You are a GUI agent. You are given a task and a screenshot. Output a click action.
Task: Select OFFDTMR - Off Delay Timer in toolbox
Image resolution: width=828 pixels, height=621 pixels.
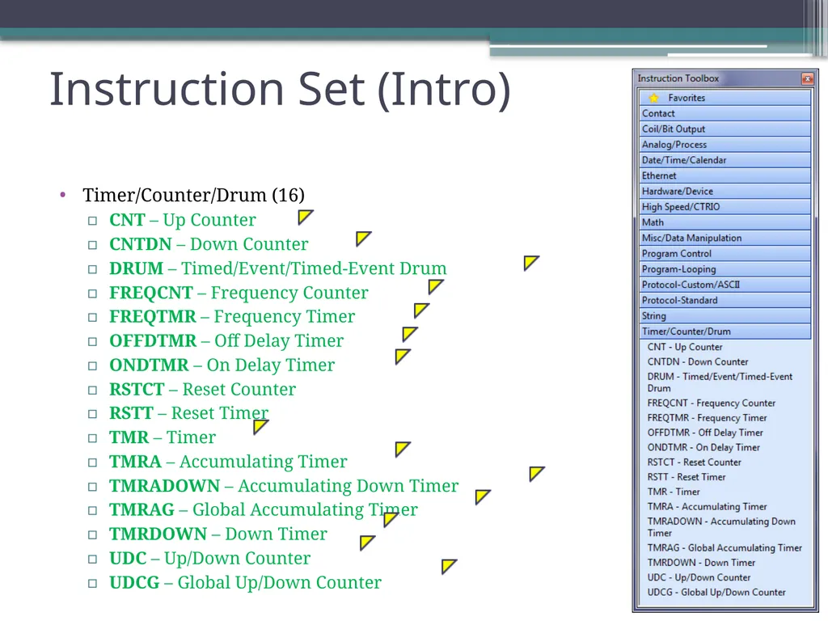(x=705, y=433)
